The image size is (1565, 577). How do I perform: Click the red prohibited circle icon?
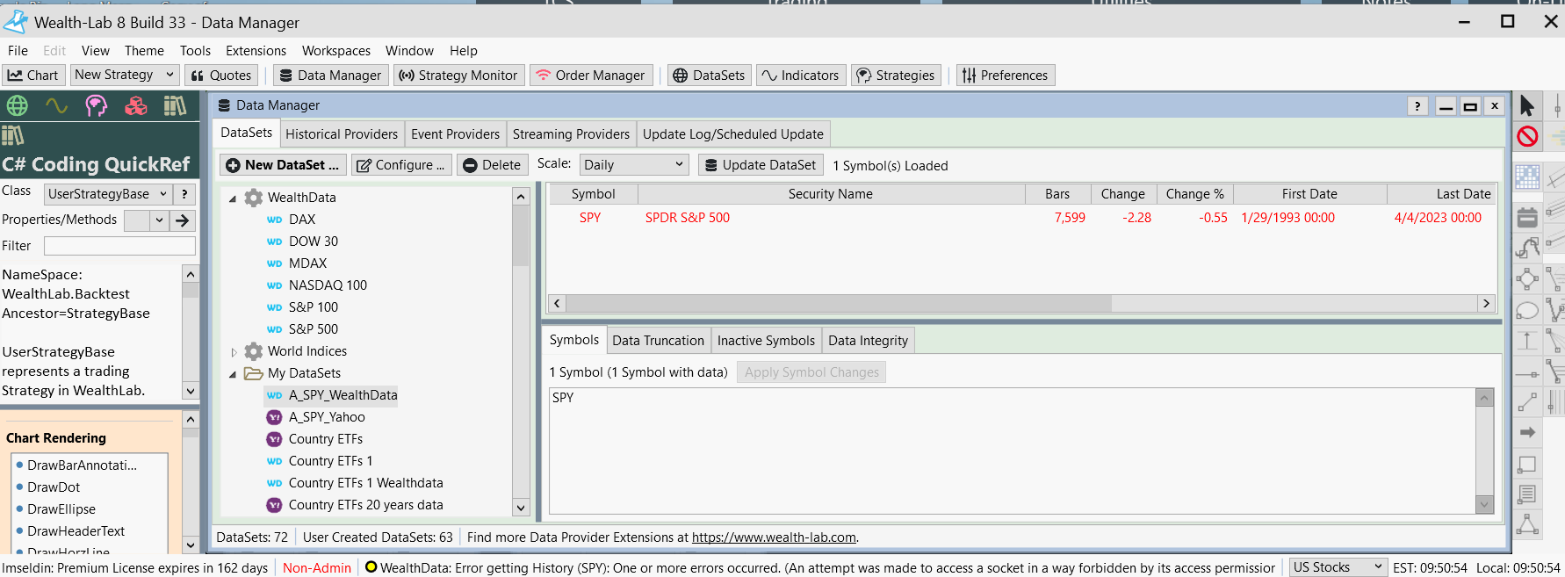pyautogui.click(x=1527, y=136)
